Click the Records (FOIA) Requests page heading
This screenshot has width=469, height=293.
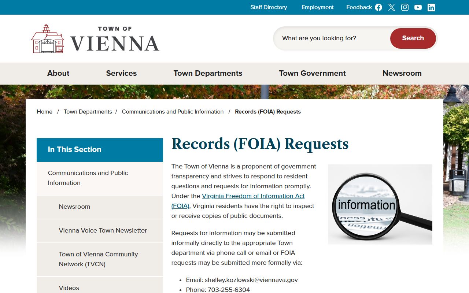pos(260,144)
